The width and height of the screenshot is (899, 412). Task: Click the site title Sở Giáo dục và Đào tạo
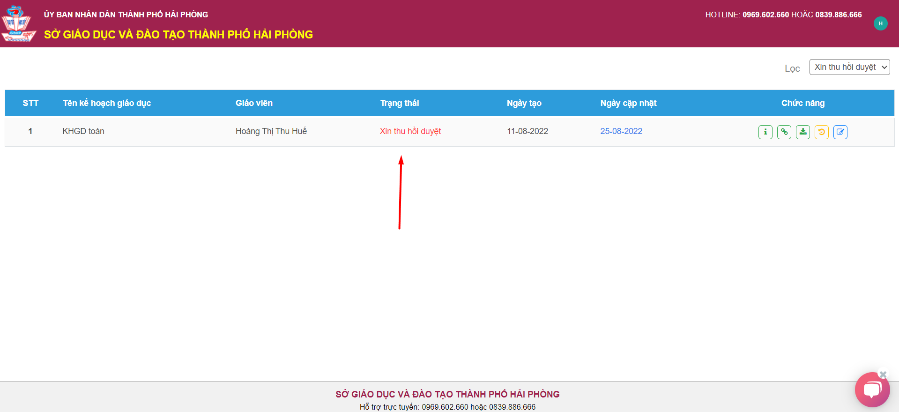178,35
